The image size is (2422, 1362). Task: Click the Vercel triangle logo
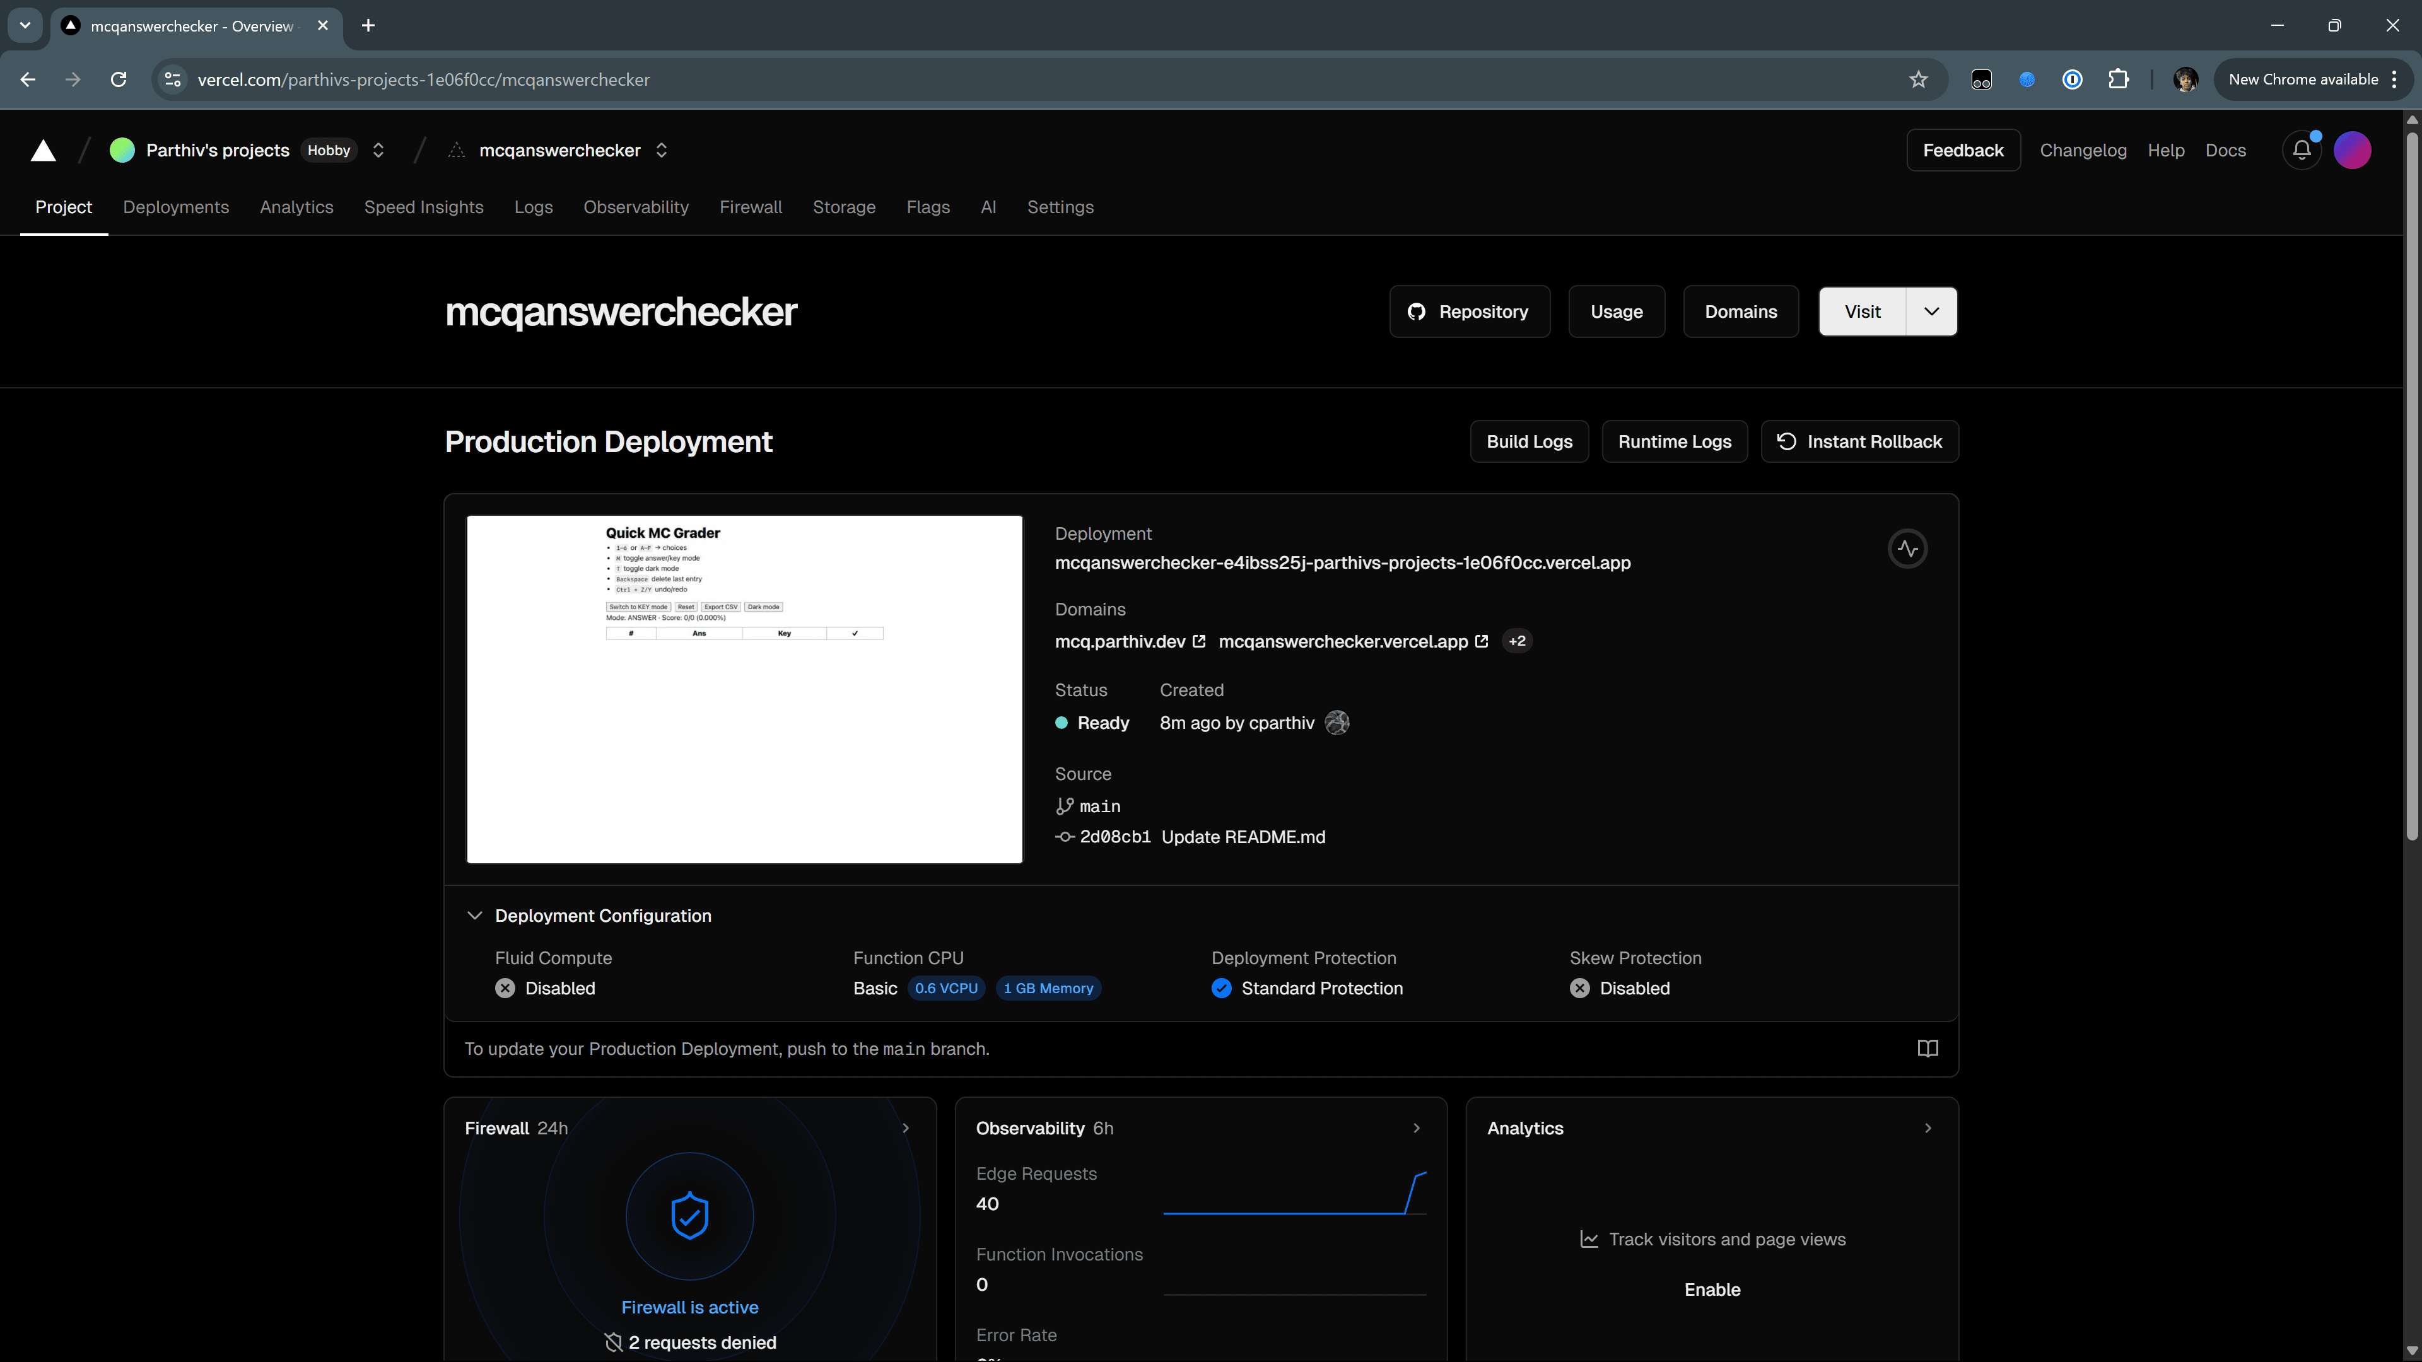(44, 151)
